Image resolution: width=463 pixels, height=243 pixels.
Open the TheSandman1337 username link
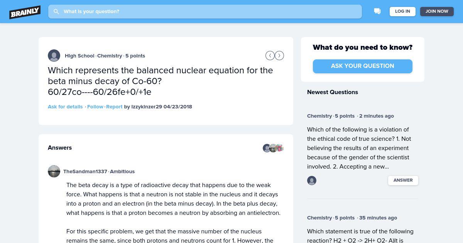[85, 172]
